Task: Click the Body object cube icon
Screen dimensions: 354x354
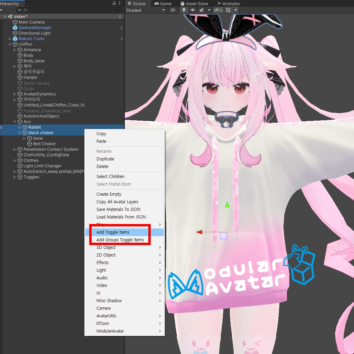Action: click(20, 55)
